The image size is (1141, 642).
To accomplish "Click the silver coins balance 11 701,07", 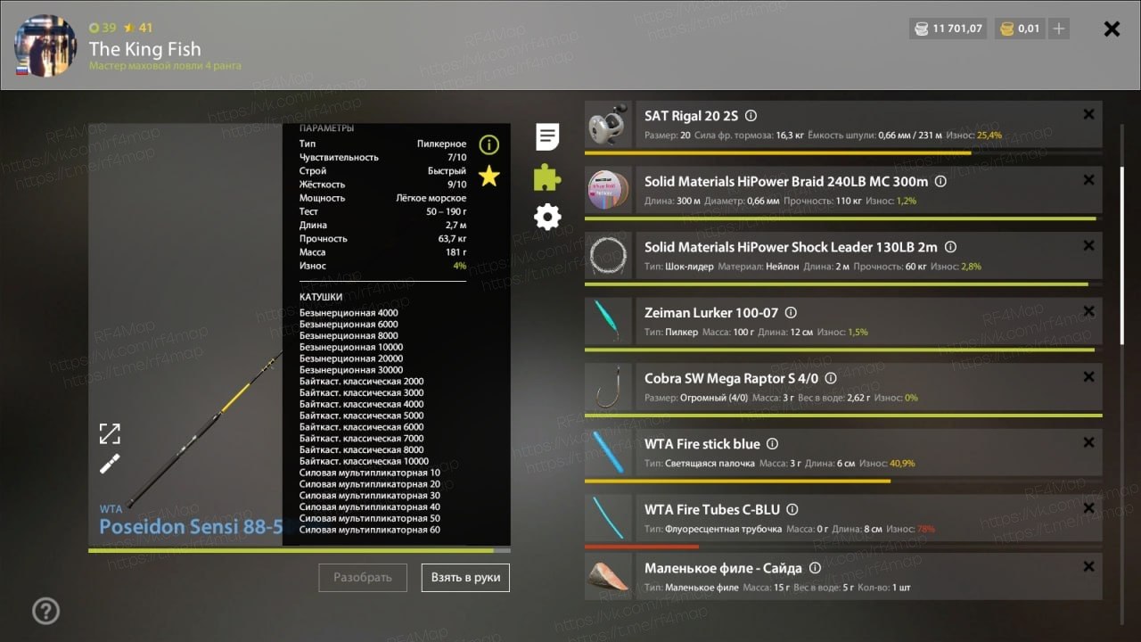I will pyautogui.click(x=948, y=29).
